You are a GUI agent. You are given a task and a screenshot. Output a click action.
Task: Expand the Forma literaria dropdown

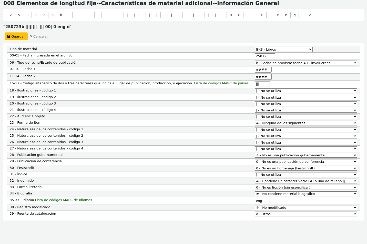(x=306, y=188)
